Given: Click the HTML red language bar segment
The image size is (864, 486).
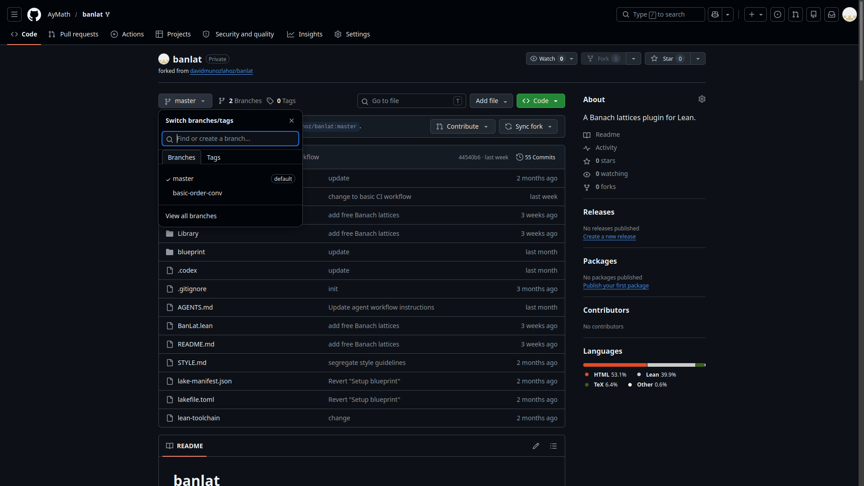Looking at the screenshot, I should (615, 365).
